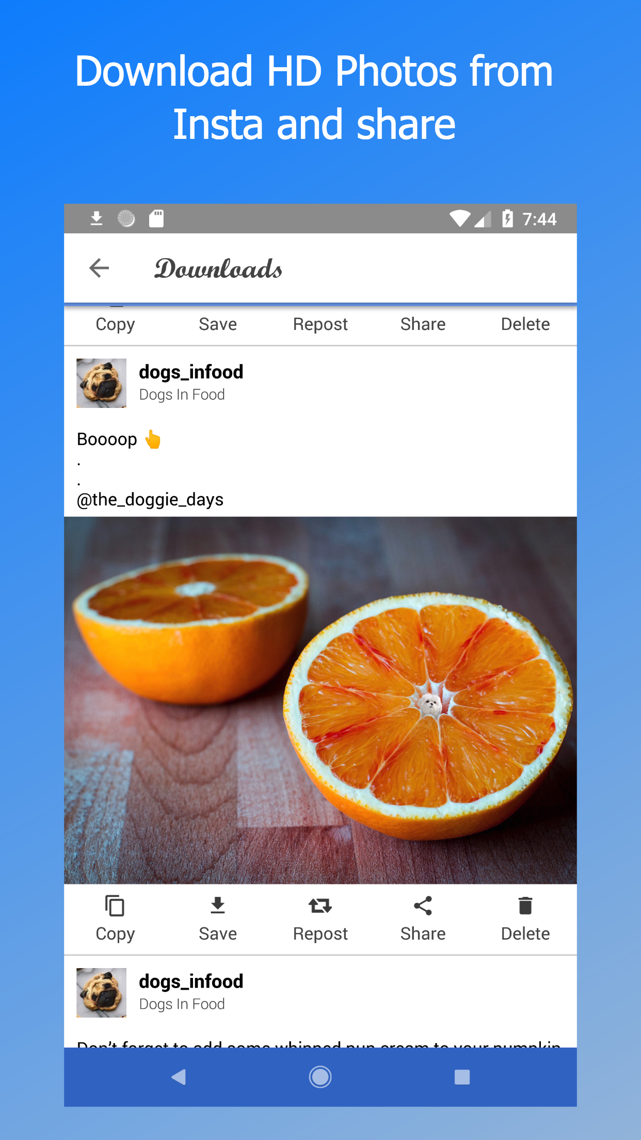This screenshot has width=641, height=1140.
Task: Tap the top Share label above the first post
Action: 423,324
